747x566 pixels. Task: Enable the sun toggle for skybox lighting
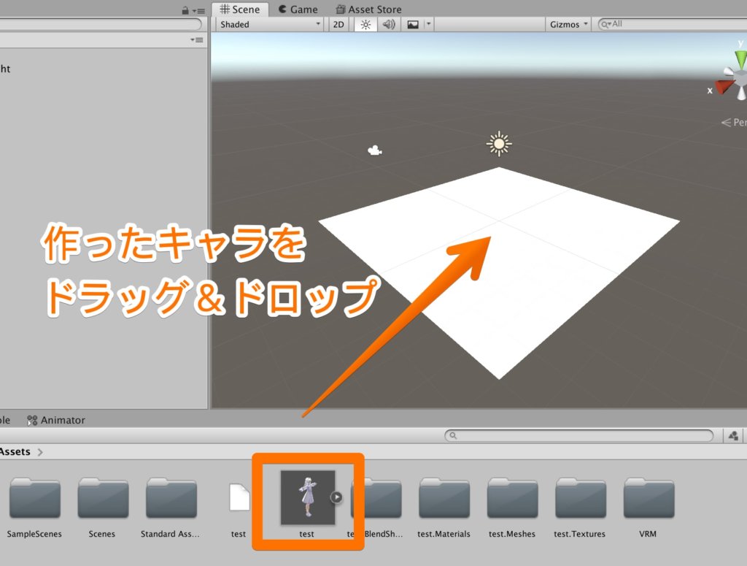(365, 24)
